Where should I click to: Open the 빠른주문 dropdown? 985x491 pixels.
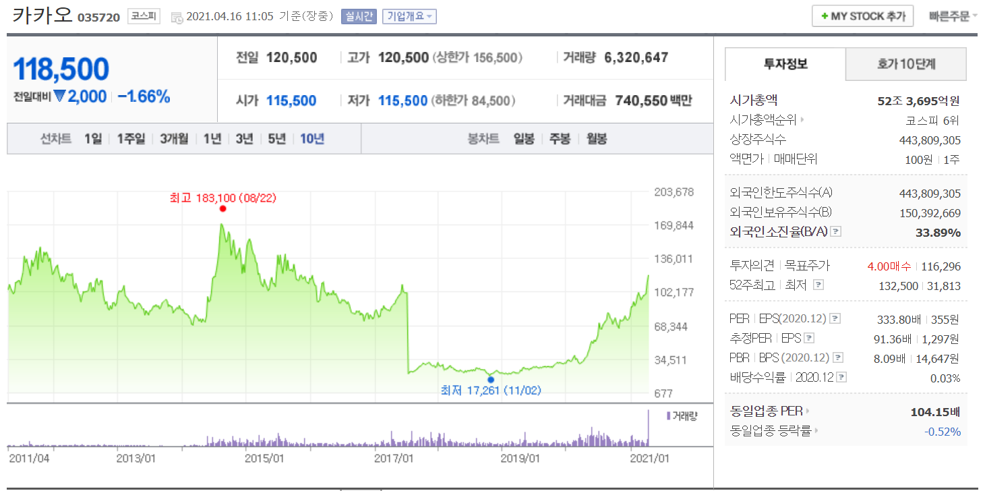point(953,16)
